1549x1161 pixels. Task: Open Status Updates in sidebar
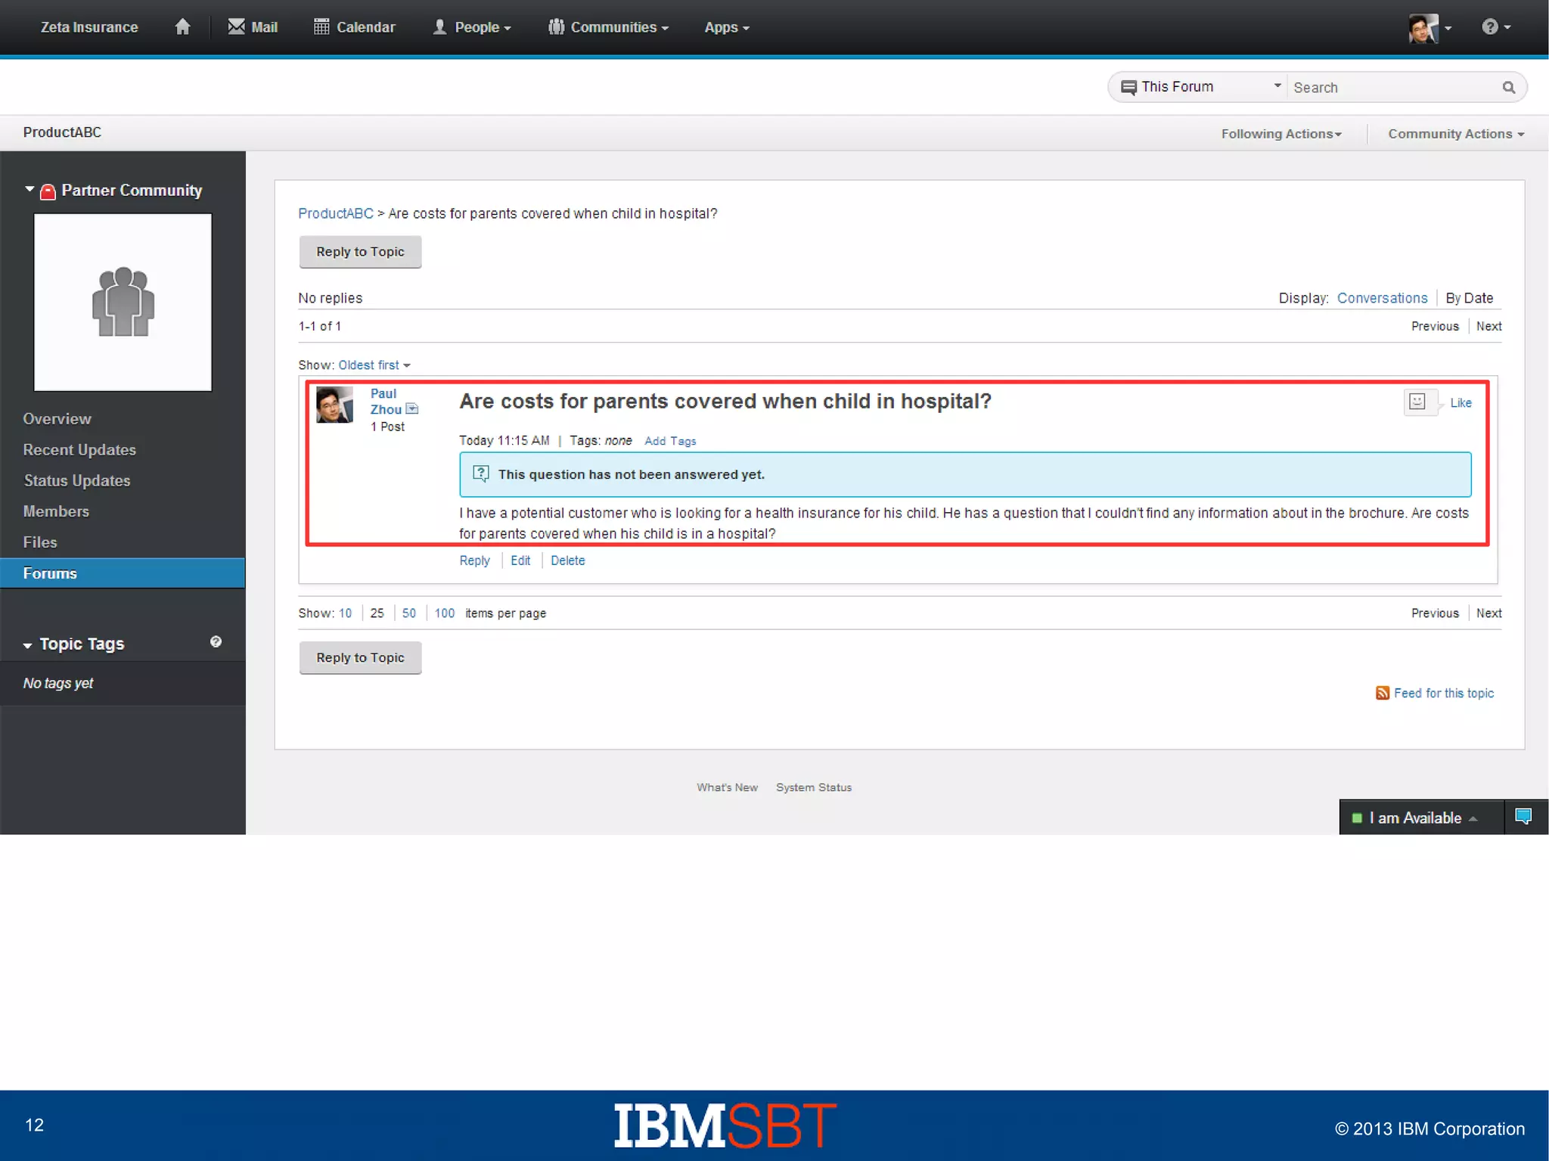tap(77, 480)
